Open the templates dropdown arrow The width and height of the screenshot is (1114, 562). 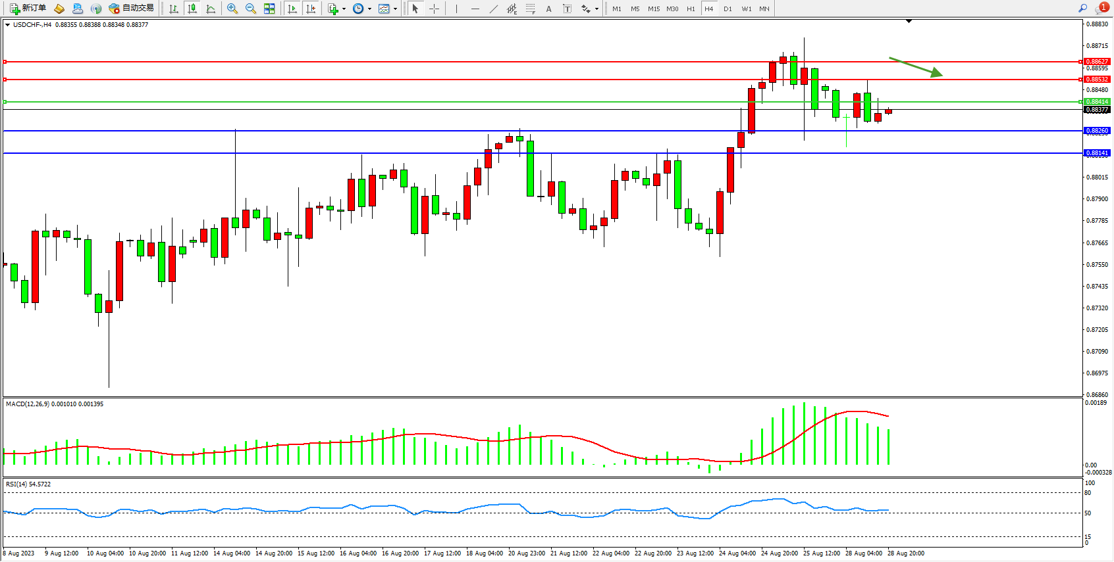point(395,9)
